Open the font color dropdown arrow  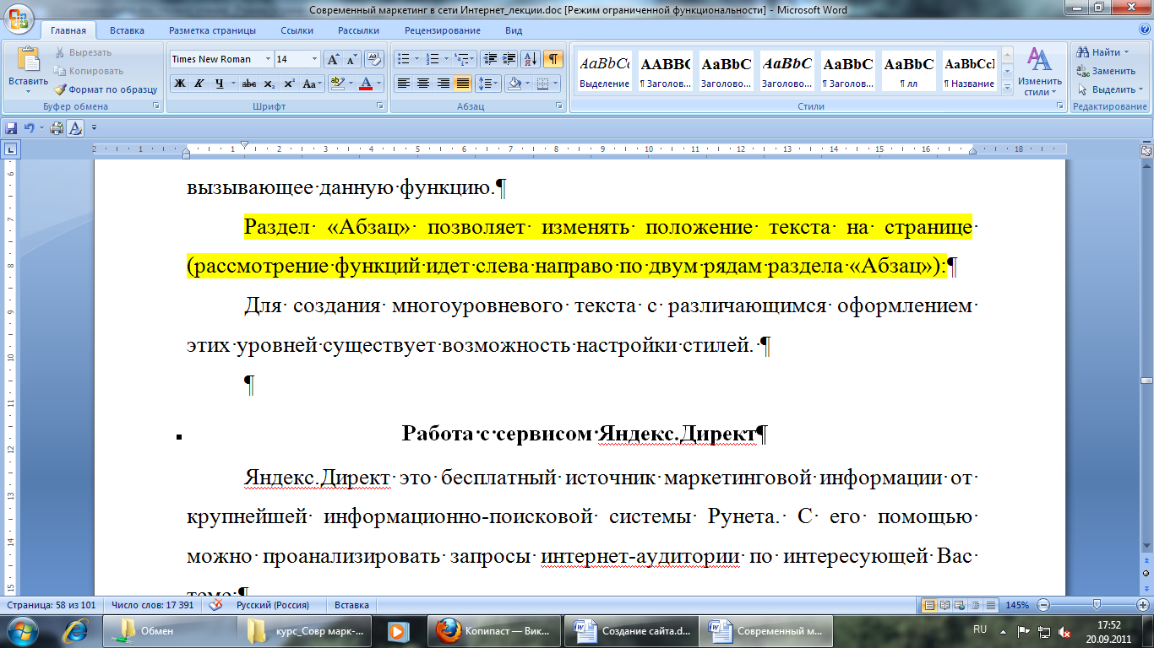coord(378,84)
